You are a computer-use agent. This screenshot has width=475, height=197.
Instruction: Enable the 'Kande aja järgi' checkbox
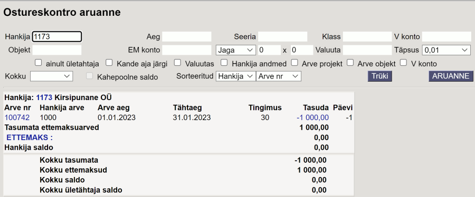tap(109, 63)
